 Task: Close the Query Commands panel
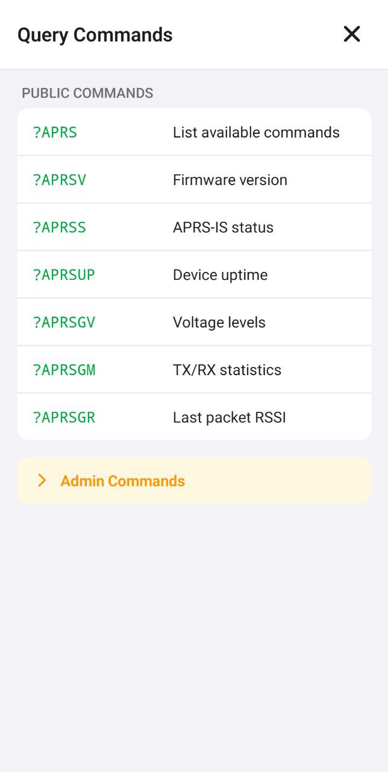[x=352, y=34]
